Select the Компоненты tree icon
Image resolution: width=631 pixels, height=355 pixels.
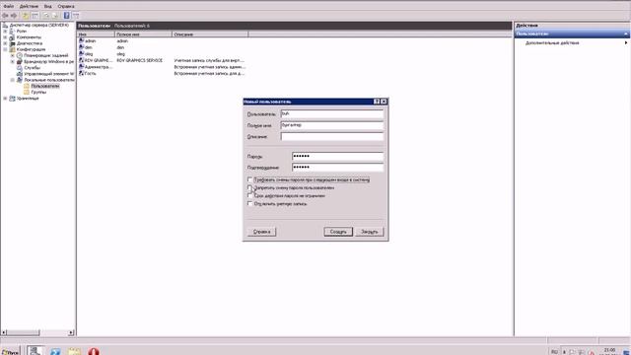coord(12,37)
